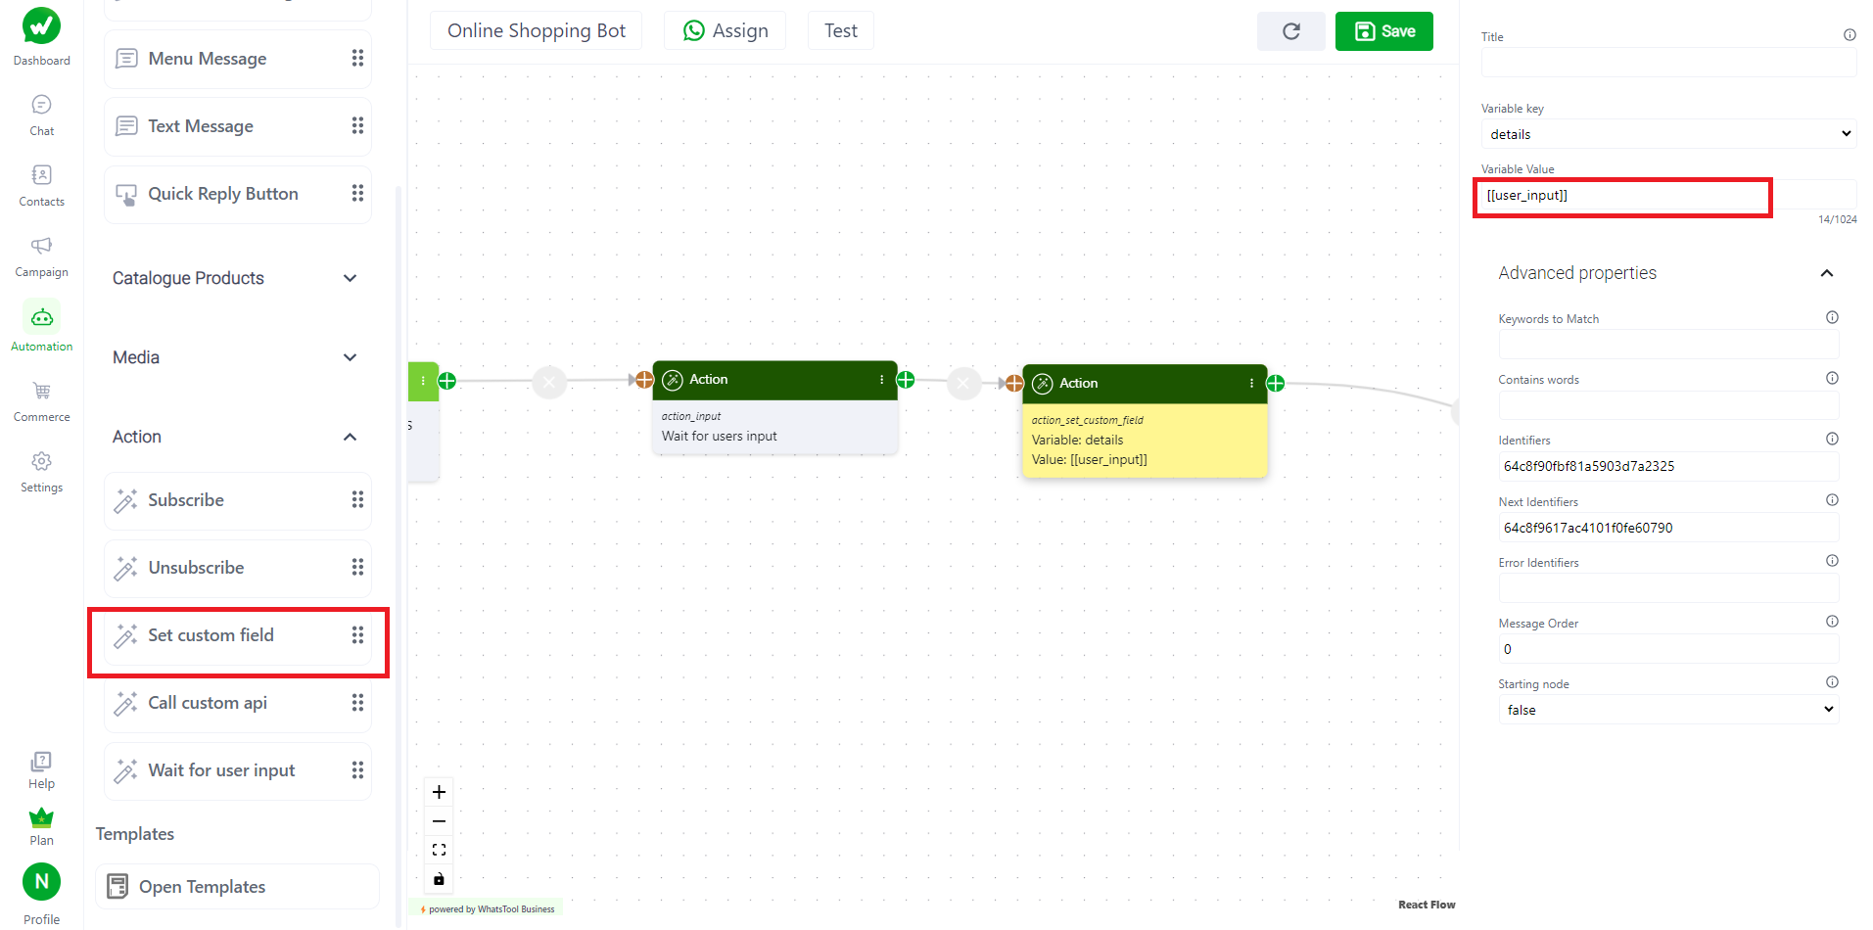The width and height of the screenshot is (1873, 930).
Task: Click the React Flow attribution link
Action: coord(1427,905)
